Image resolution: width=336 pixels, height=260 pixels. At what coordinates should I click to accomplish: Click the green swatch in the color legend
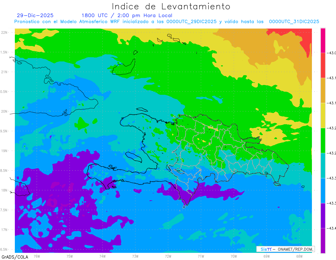click(323, 140)
